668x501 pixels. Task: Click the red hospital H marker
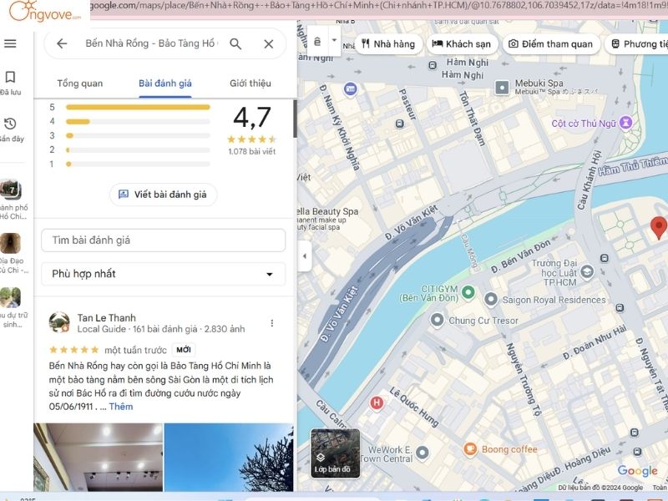pyautogui.click(x=377, y=402)
